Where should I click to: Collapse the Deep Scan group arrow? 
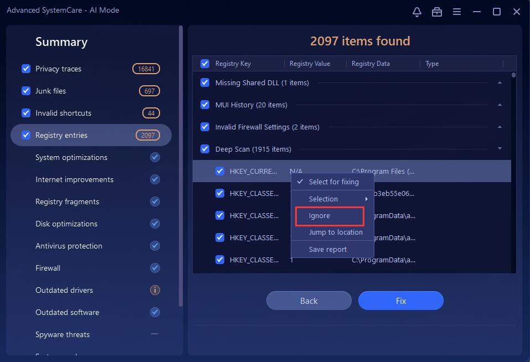tap(500, 148)
